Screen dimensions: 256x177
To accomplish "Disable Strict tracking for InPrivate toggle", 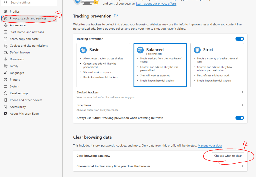I will [239, 118].
